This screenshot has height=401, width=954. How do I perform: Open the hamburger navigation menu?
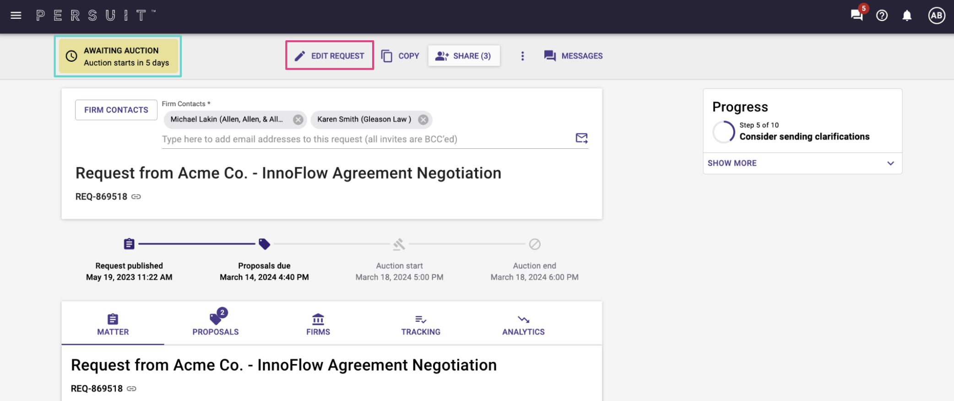click(16, 16)
